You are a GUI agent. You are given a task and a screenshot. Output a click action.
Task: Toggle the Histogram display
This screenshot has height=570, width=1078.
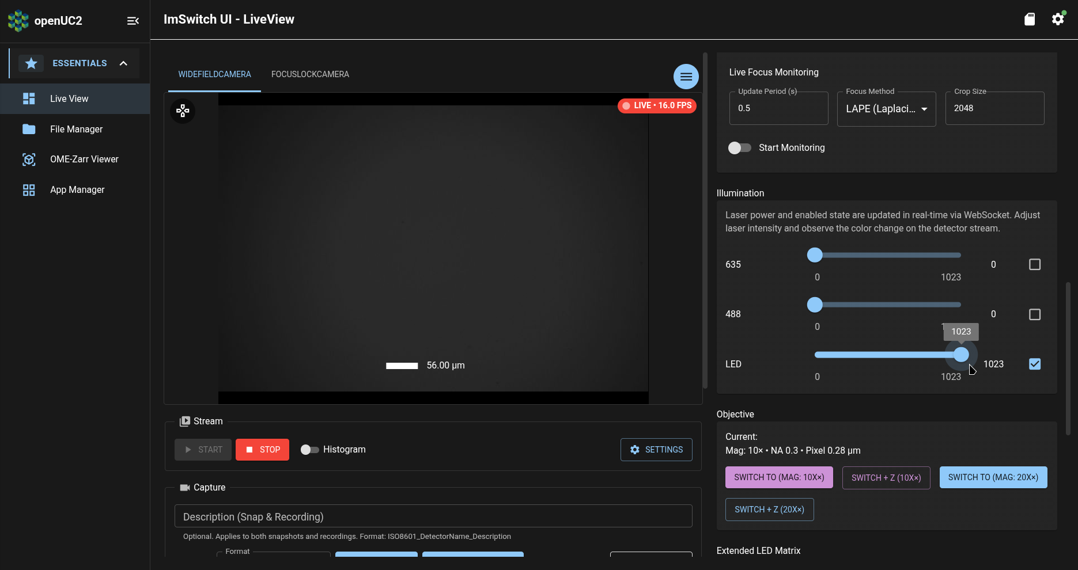[309, 450]
